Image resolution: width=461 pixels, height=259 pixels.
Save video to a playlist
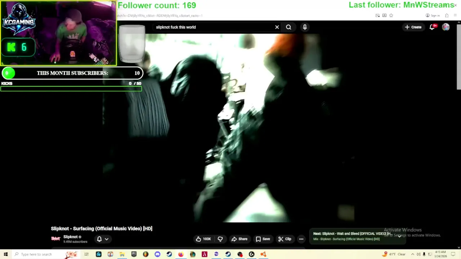point(263,239)
